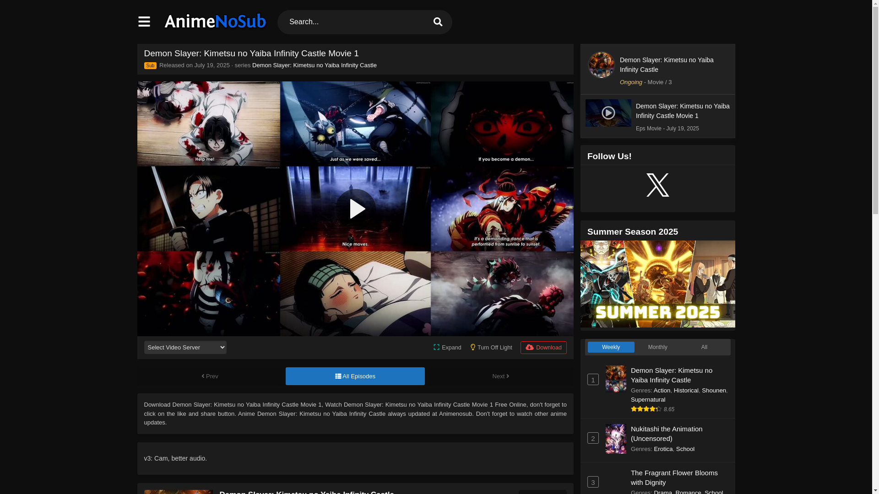This screenshot has width=879, height=494.
Task: Open the Erotica genre link
Action: 663,449
